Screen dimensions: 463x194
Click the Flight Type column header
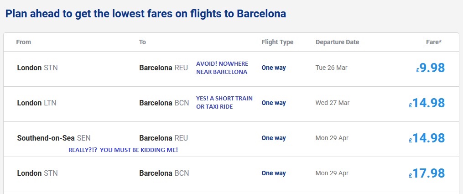tap(277, 42)
